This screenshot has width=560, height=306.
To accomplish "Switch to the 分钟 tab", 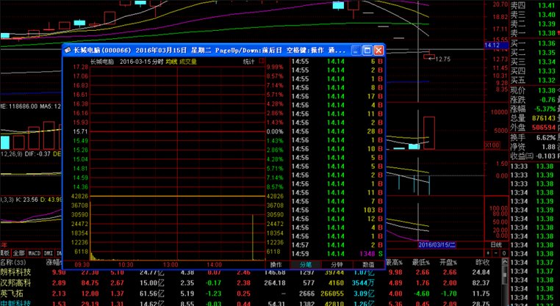I will tap(337, 264).
